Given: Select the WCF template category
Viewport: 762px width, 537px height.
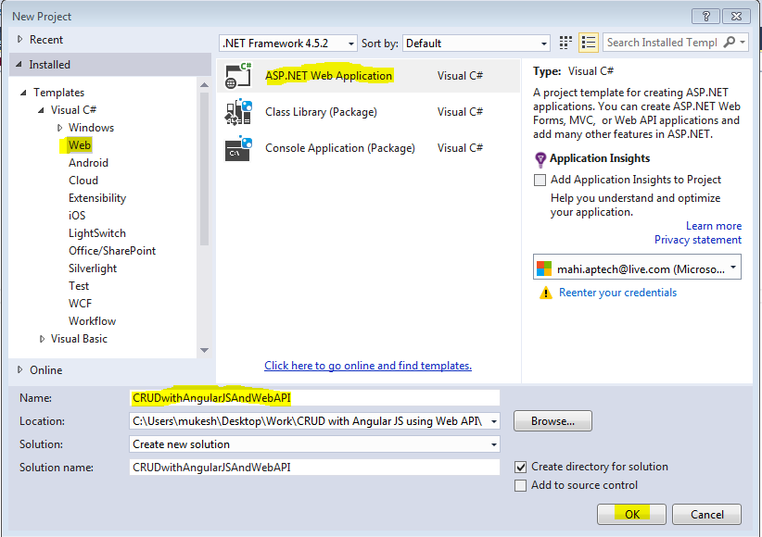Looking at the screenshot, I should [80, 304].
